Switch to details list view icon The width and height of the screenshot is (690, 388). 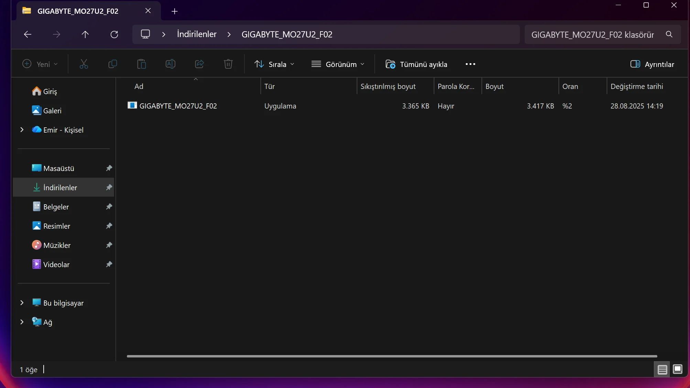pos(662,369)
